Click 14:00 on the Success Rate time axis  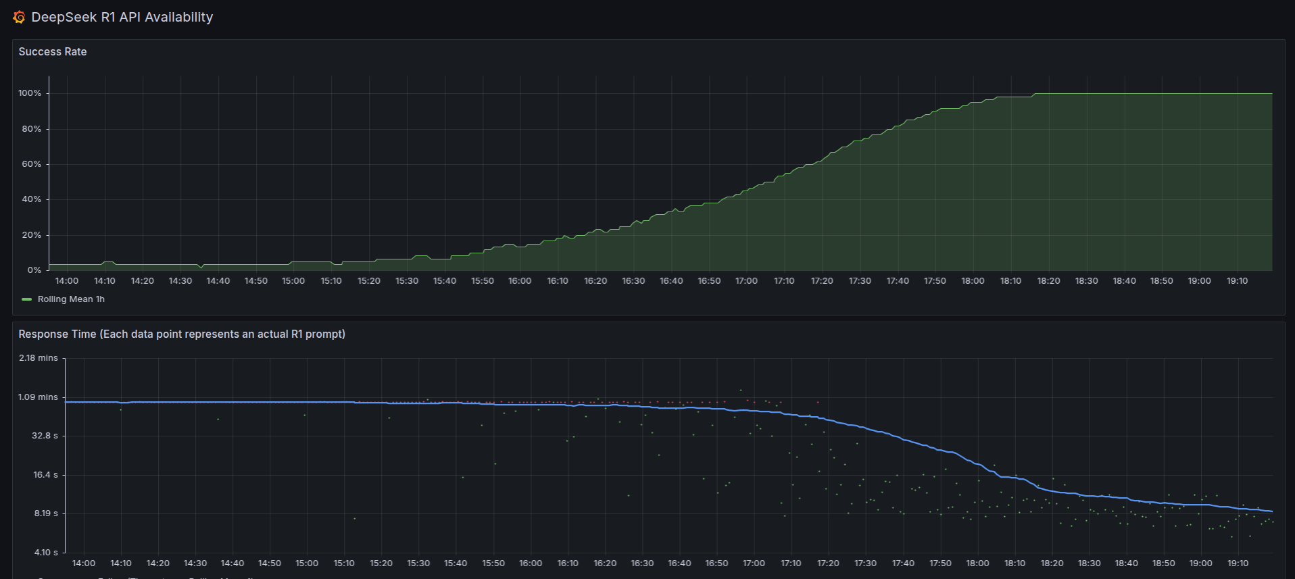coord(67,281)
